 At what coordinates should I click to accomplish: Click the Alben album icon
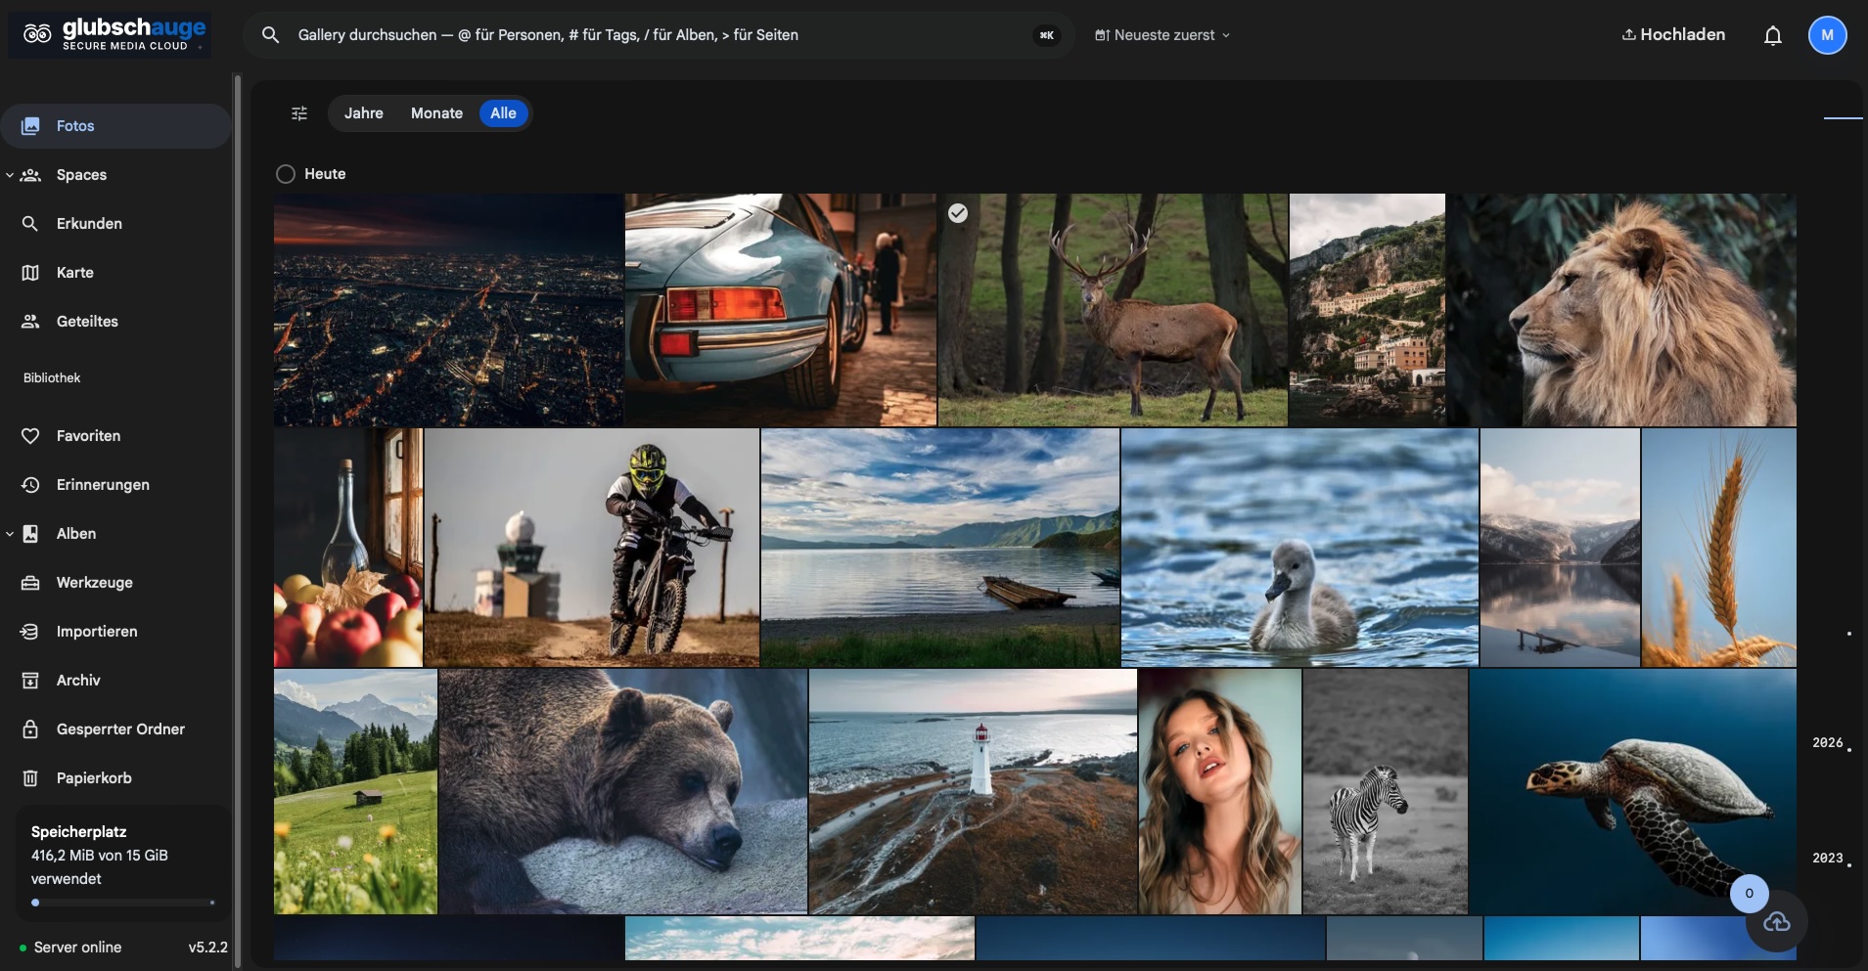[x=30, y=534]
